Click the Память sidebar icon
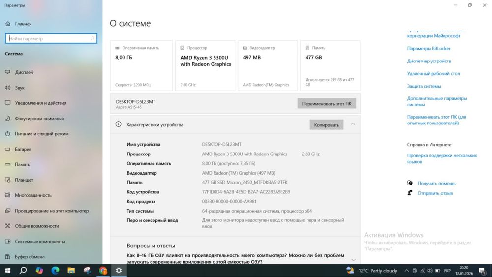 click(x=8, y=164)
